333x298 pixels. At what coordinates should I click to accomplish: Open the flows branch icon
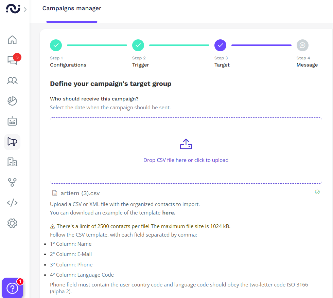click(12, 182)
